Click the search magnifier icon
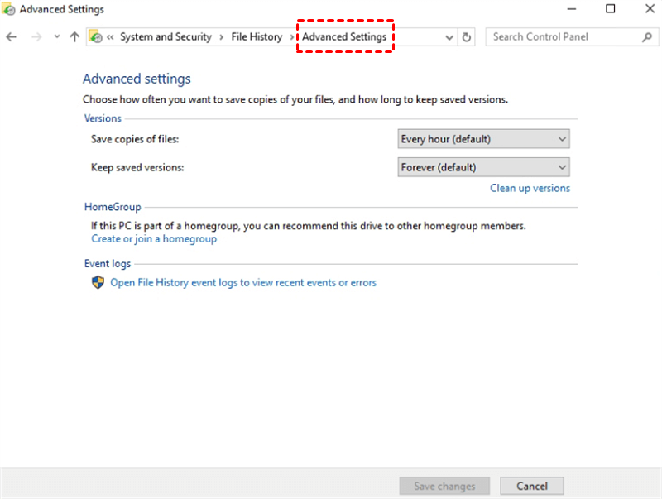The height and width of the screenshot is (499, 662). (647, 37)
